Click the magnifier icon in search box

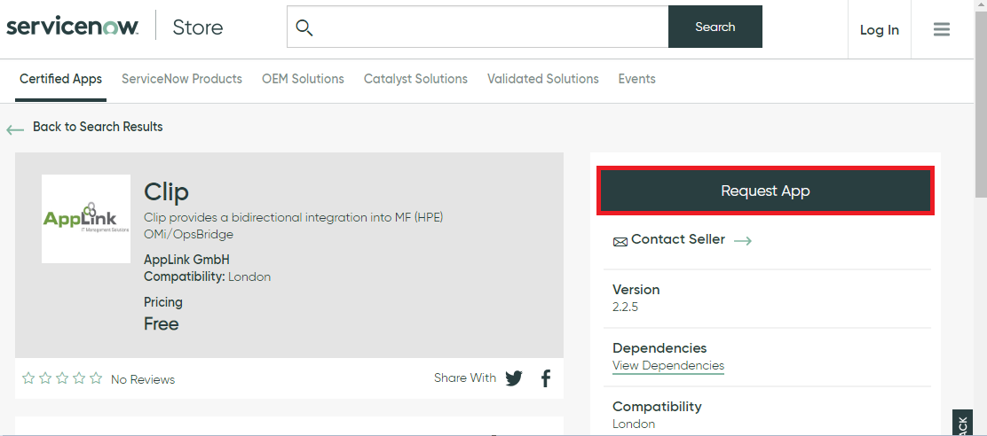[x=304, y=27]
